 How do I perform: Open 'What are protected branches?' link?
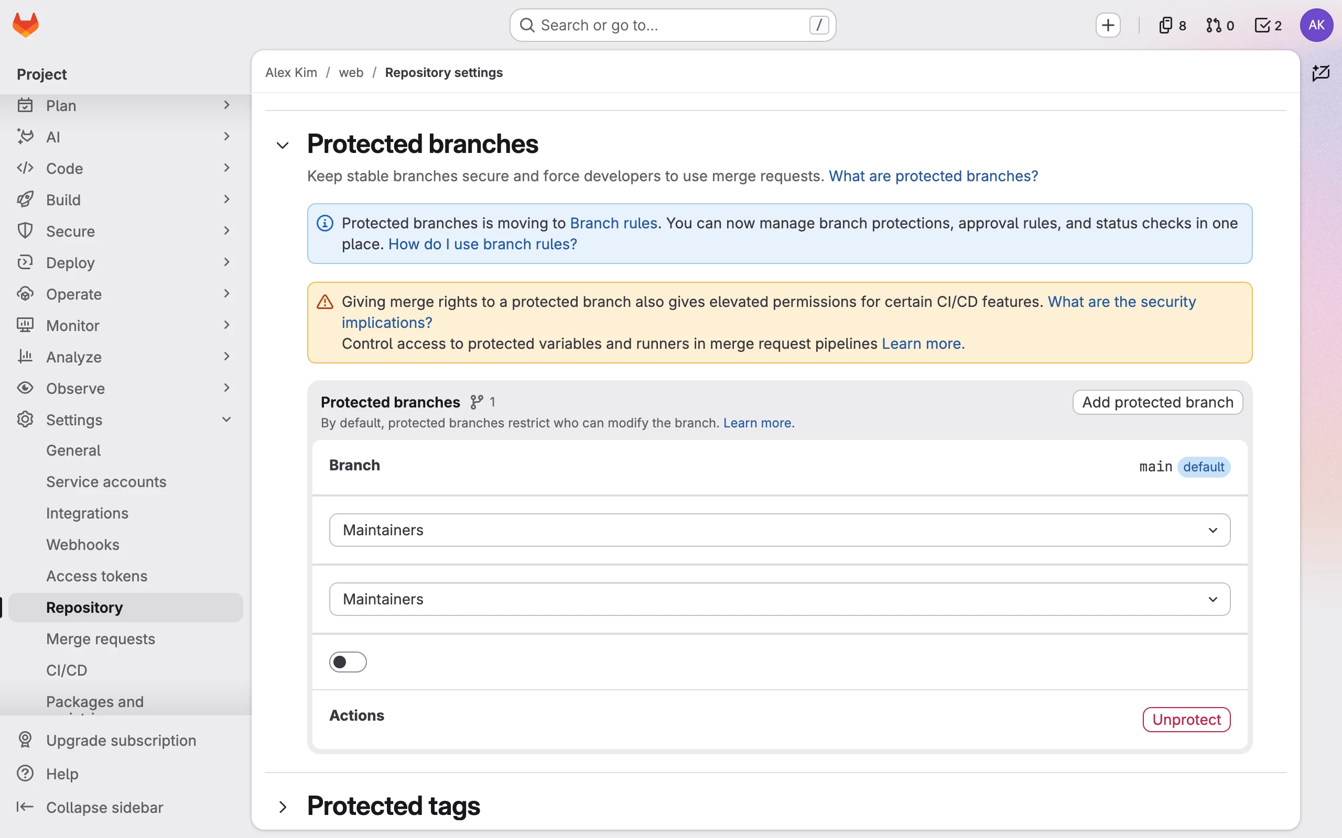[x=933, y=175]
